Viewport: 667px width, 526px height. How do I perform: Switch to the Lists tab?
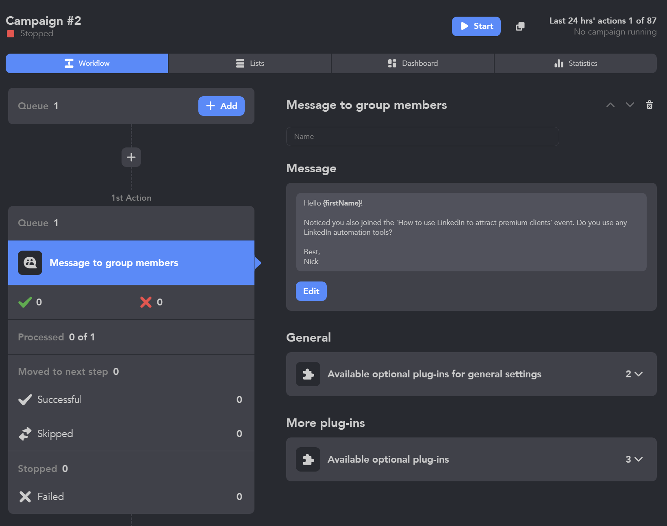pyautogui.click(x=250, y=63)
